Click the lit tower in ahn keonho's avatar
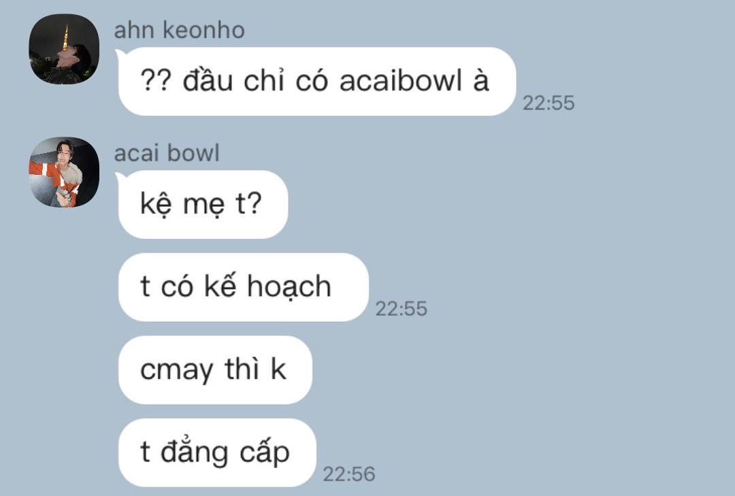This screenshot has width=735, height=496. (65, 37)
